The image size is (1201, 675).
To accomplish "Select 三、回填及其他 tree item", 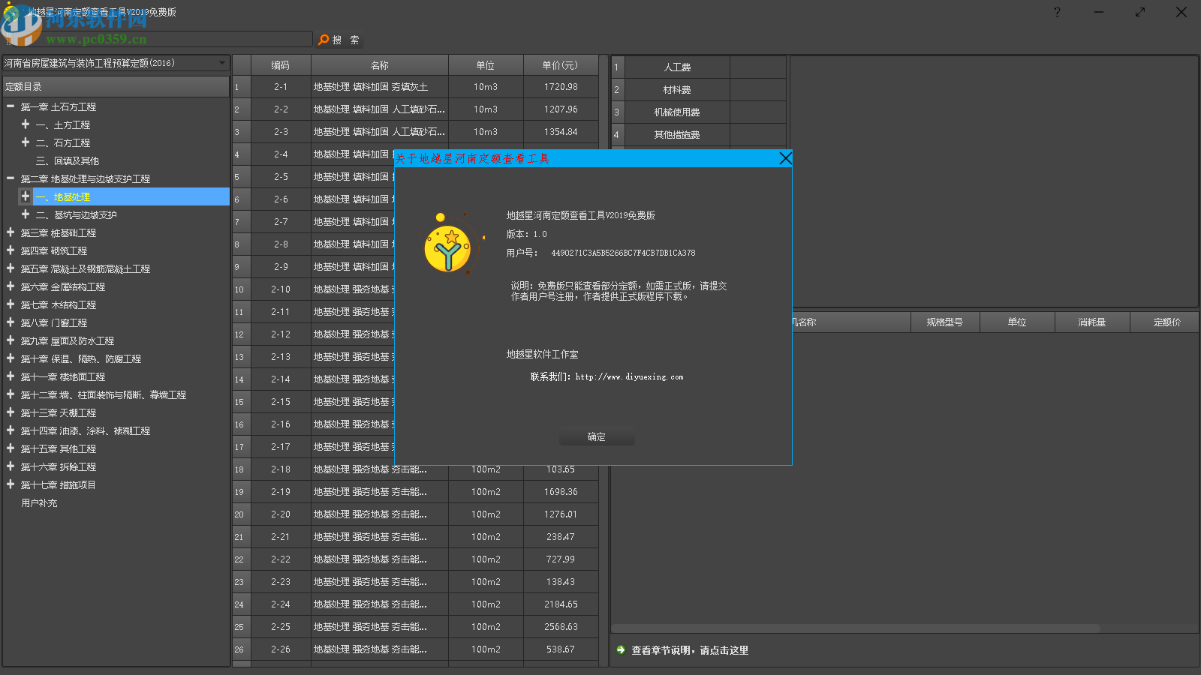I will pyautogui.click(x=68, y=160).
